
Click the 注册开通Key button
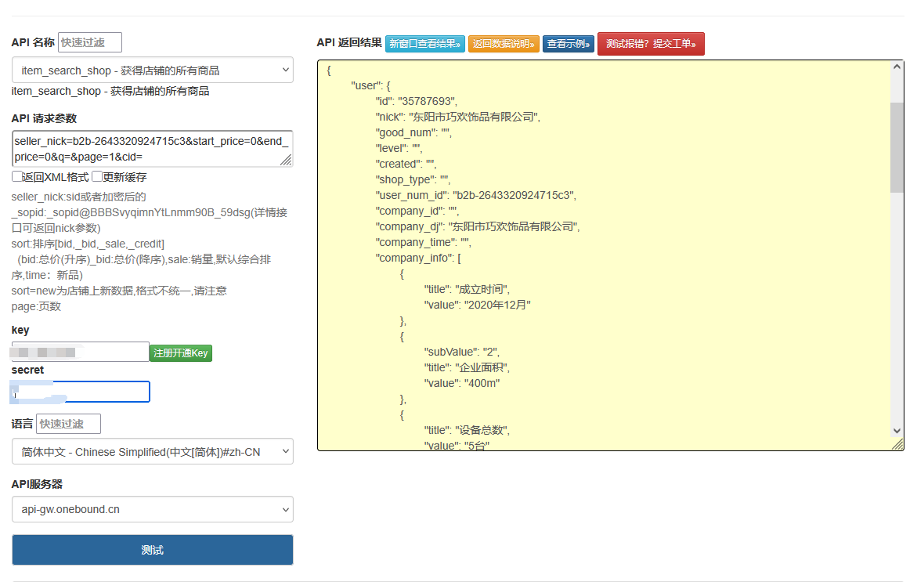tap(181, 353)
